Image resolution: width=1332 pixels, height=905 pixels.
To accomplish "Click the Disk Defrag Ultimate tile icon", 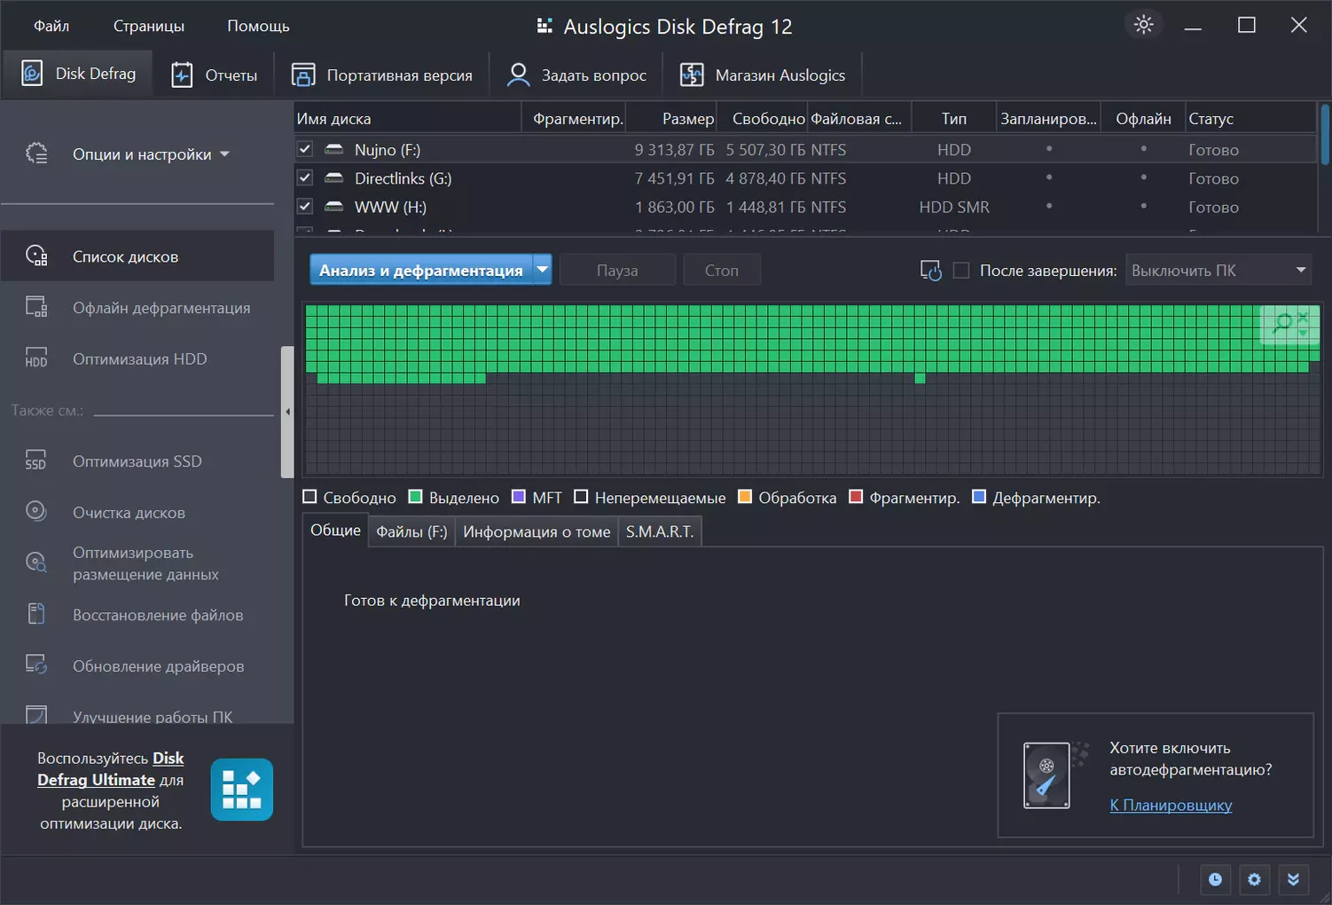I will (x=241, y=790).
